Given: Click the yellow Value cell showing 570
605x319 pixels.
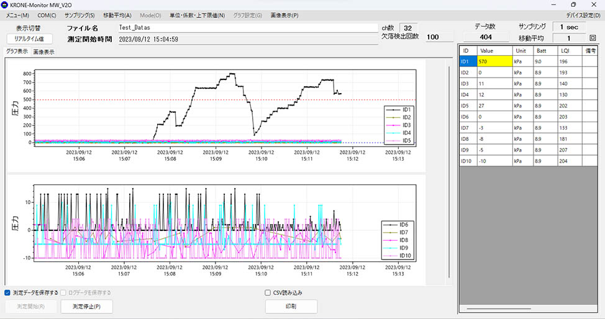Looking at the screenshot, I should point(495,61).
